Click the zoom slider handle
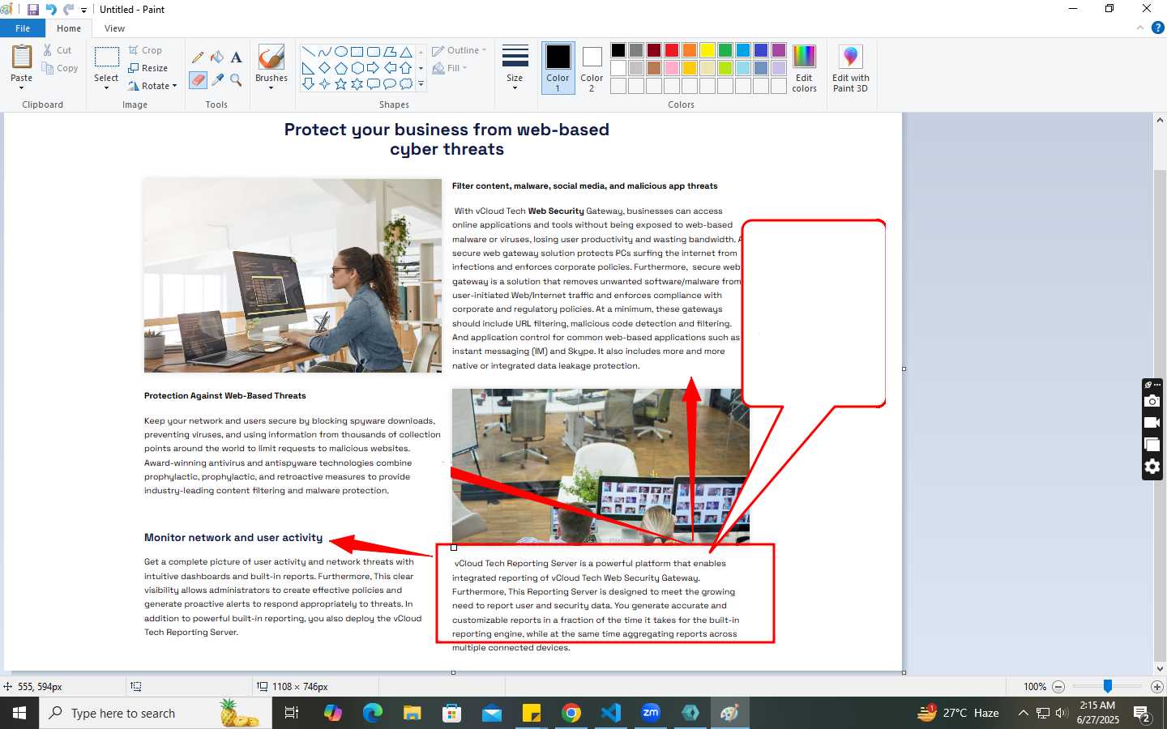Screen dimensions: 1167x729 [1108, 686]
